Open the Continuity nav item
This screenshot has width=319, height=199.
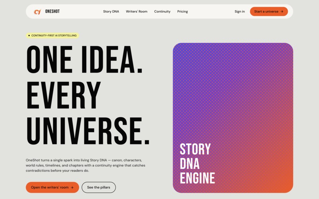(x=162, y=11)
